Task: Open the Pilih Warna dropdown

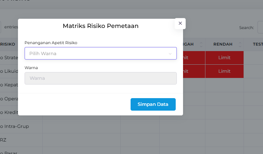Action: click(x=101, y=53)
